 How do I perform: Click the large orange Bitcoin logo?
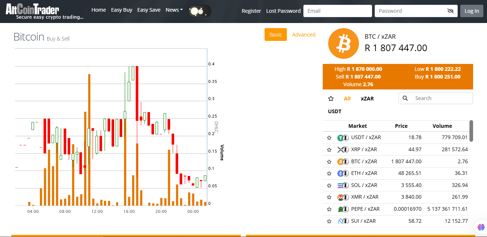[x=344, y=43]
